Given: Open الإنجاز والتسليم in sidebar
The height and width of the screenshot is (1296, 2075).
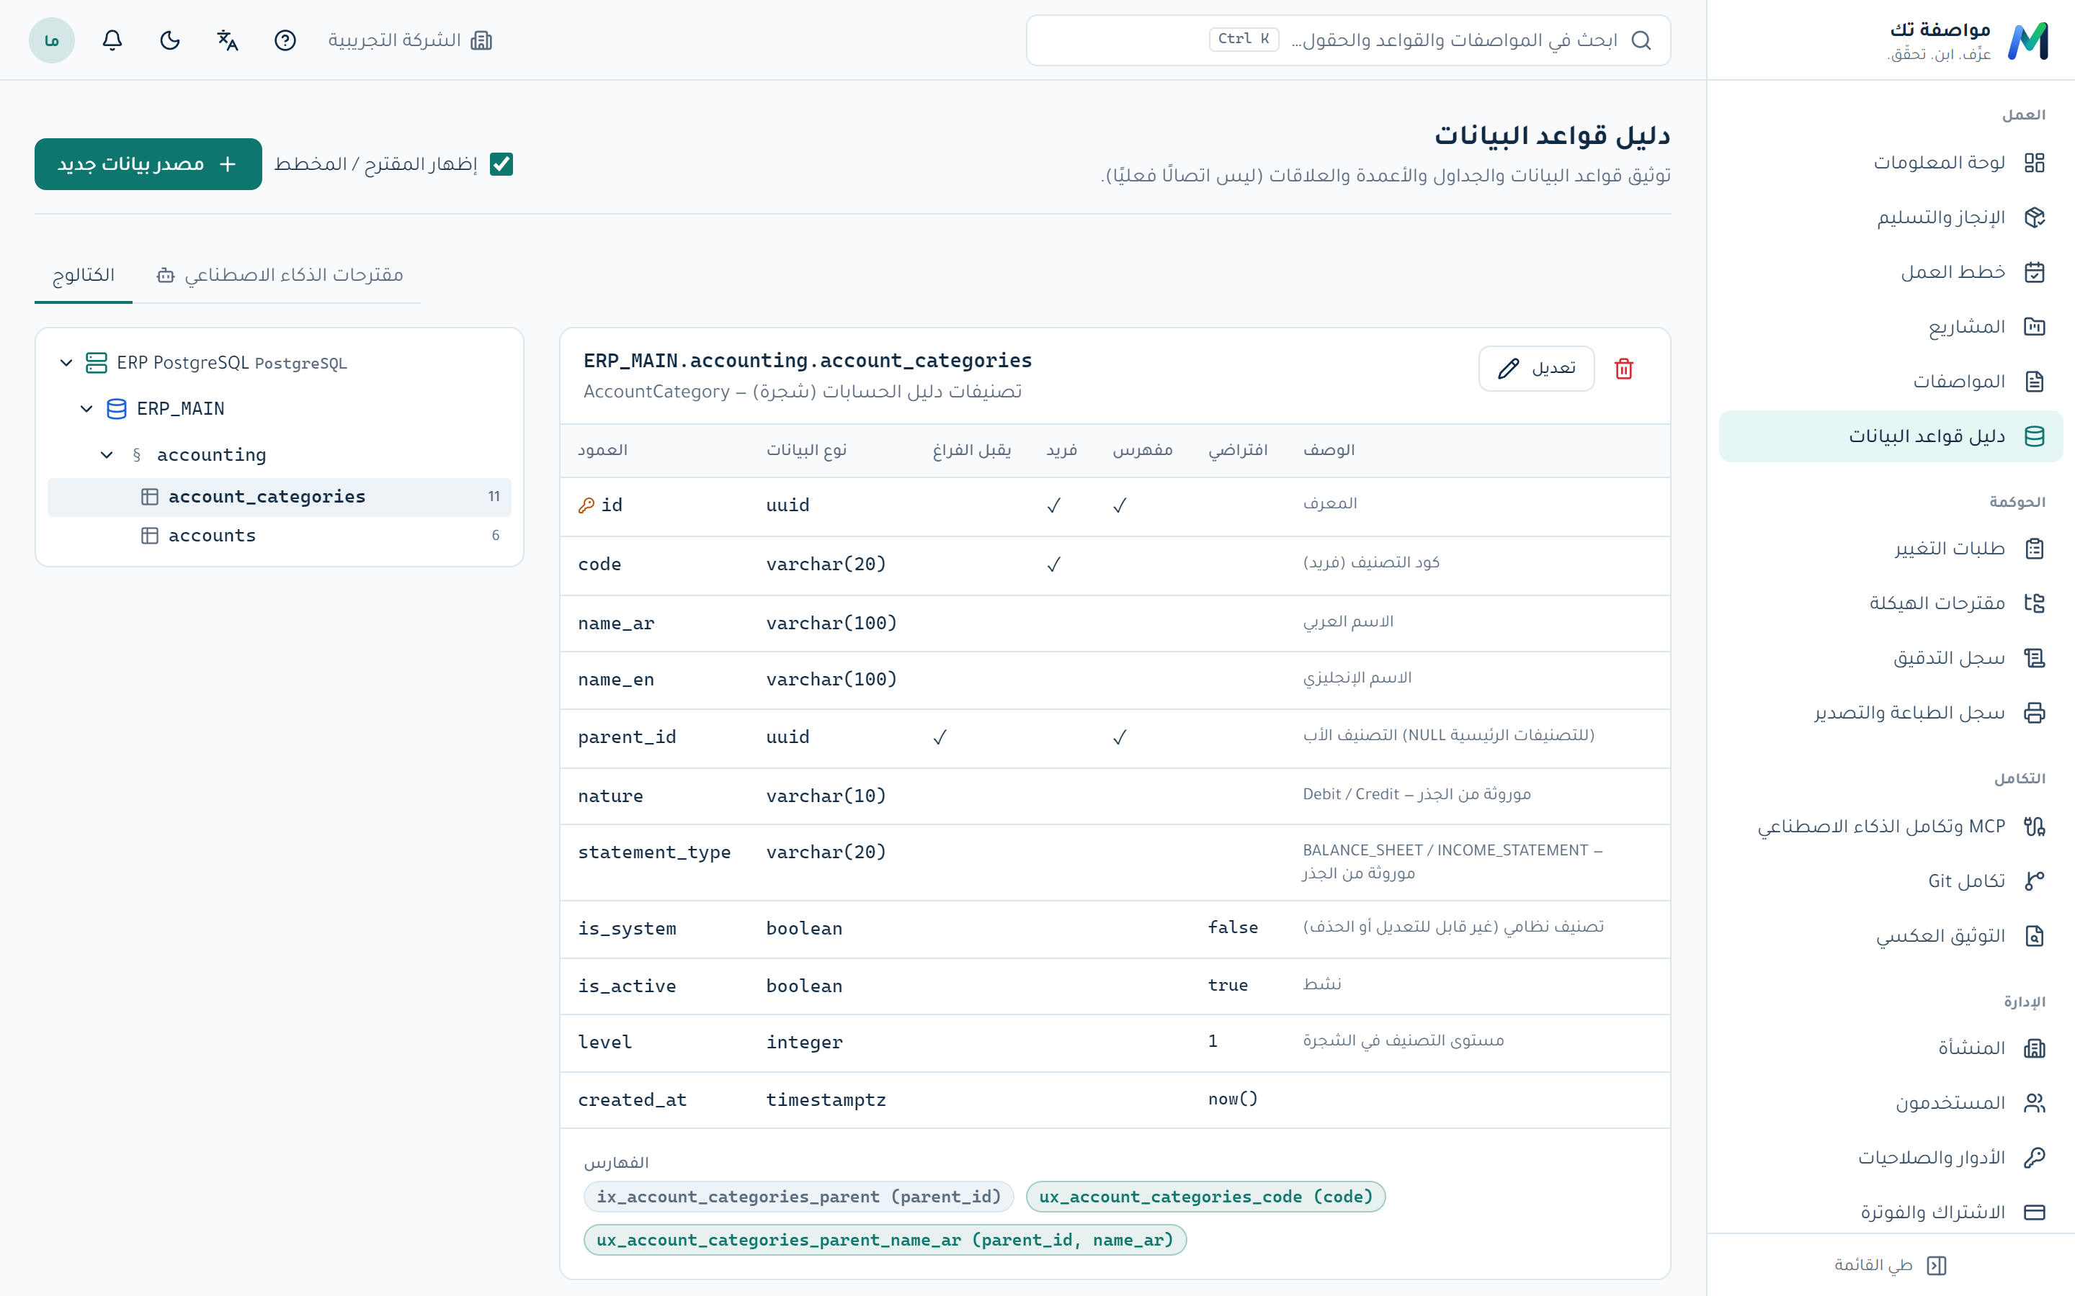Looking at the screenshot, I should coord(1891,217).
